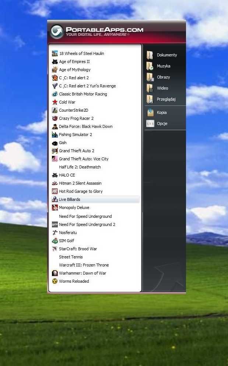Select the Nosferatu entry text
The image size is (228, 366).
[x=68, y=233]
